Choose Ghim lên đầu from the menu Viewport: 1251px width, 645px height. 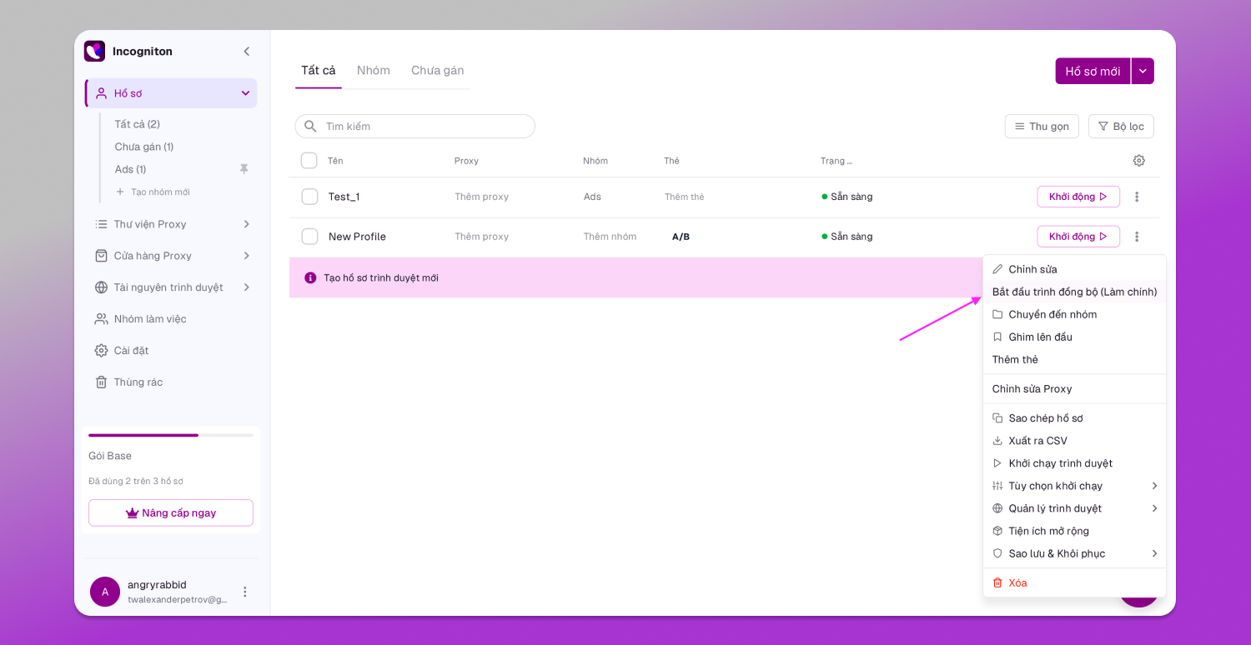pyautogui.click(x=1074, y=337)
